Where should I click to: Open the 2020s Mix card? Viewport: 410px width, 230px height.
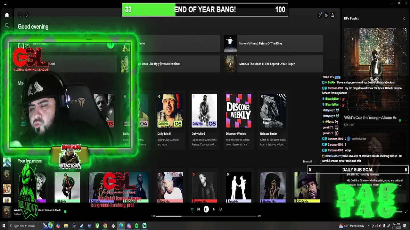point(307,187)
